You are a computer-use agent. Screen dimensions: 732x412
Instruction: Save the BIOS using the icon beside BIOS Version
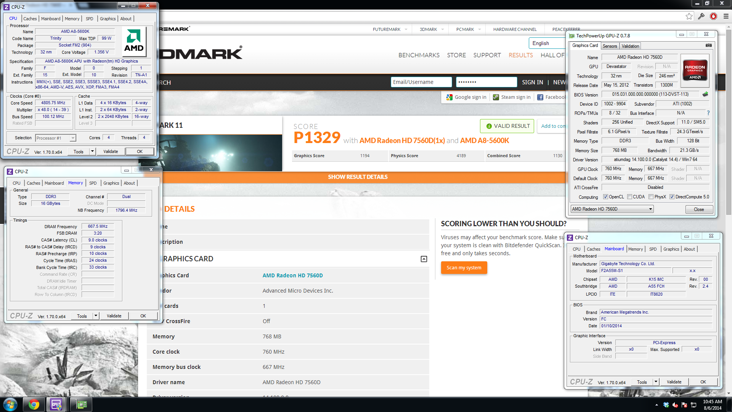point(705,94)
